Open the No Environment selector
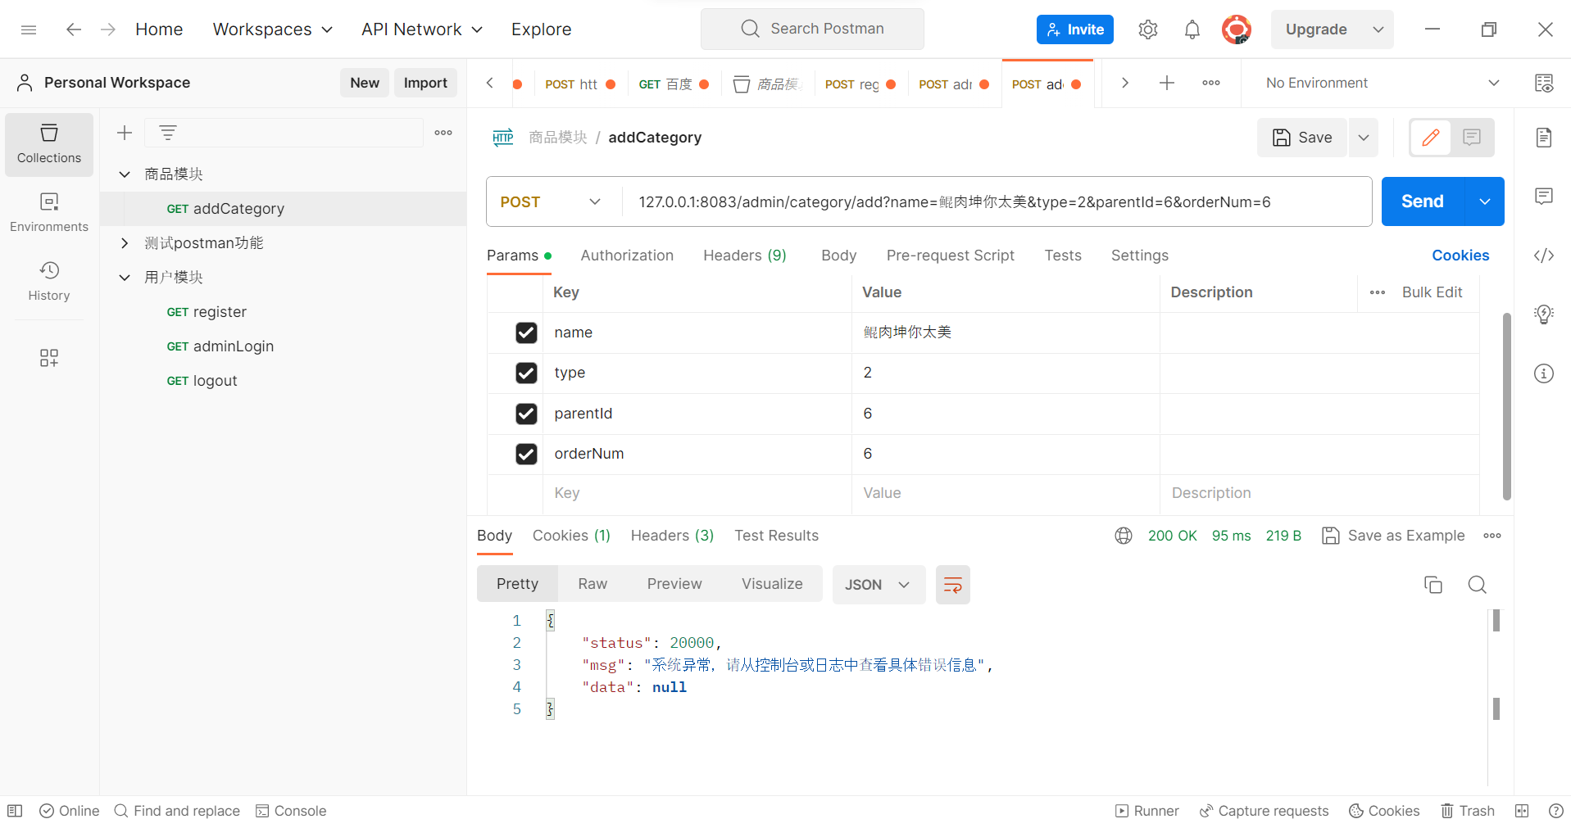The height and width of the screenshot is (819, 1571). pyautogui.click(x=1383, y=83)
